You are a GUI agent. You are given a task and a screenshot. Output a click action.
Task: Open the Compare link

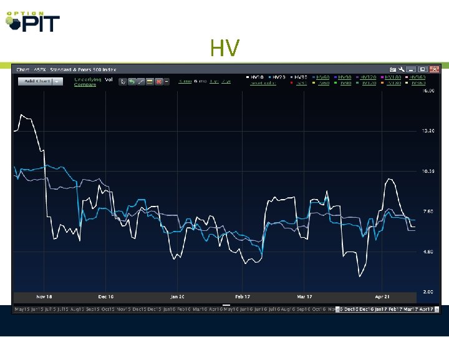85,84
